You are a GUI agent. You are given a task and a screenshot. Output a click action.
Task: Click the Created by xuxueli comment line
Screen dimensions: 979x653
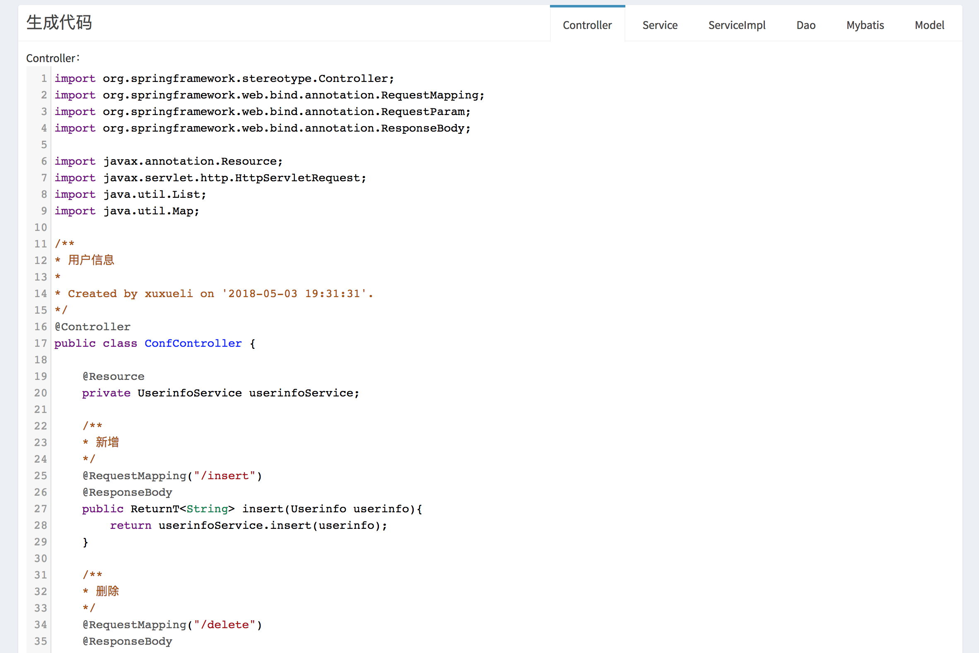pyautogui.click(x=213, y=293)
